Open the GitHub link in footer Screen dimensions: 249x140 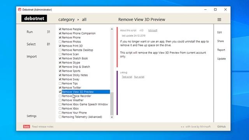click(221, 127)
